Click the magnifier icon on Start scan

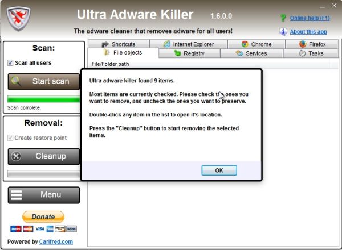(x=16, y=81)
